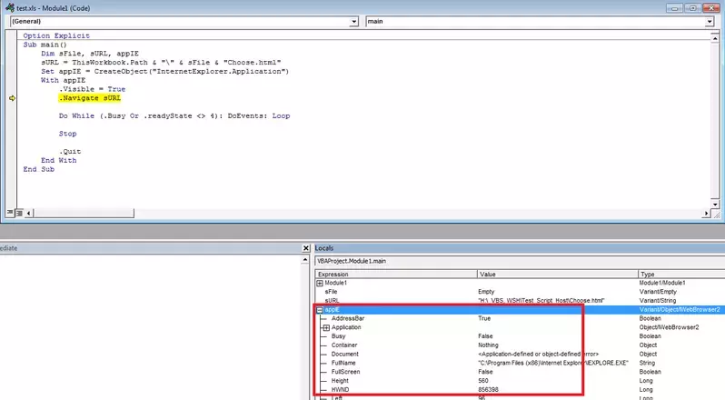The height and width of the screenshot is (400, 725).
Task: Click the End Sub line
Action: 39,169
